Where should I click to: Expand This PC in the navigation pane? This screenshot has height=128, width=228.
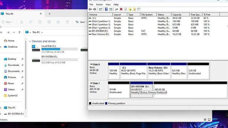(x=1, y=108)
